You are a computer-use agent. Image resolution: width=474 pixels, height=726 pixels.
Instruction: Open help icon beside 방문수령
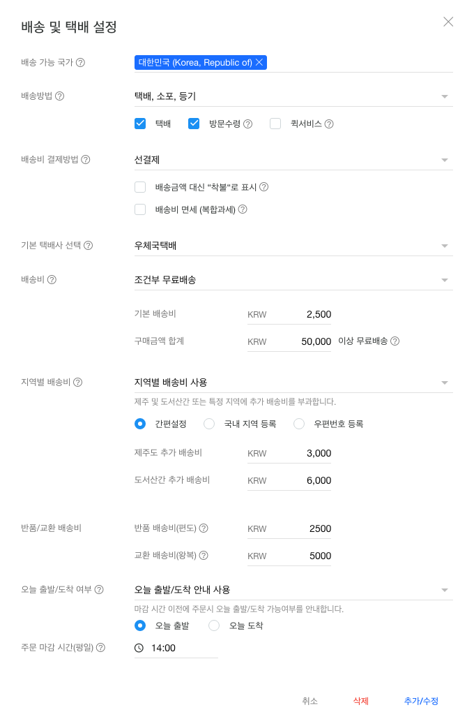click(x=248, y=124)
